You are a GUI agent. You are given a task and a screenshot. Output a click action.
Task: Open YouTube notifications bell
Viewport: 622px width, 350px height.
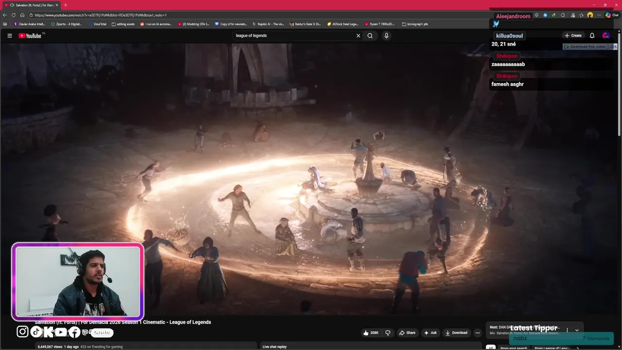point(592,35)
